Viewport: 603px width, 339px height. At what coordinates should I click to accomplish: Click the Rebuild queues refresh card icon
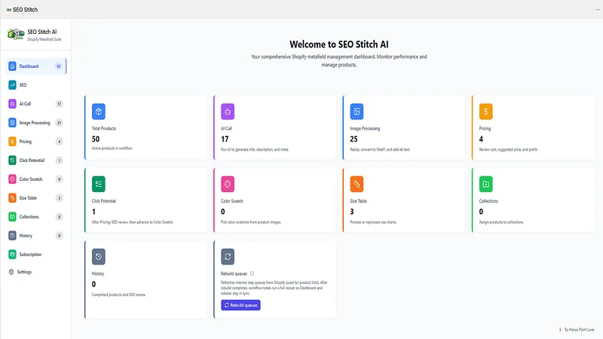pos(228,257)
